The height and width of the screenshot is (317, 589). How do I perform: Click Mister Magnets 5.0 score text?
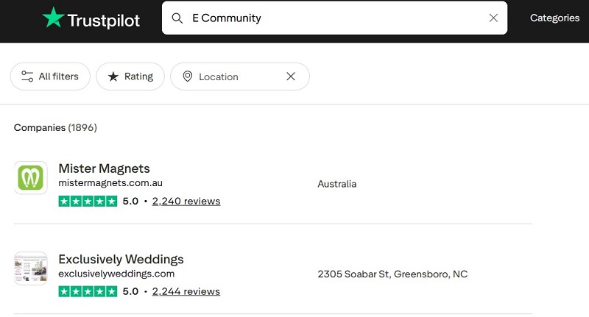click(x=131, y=202)
